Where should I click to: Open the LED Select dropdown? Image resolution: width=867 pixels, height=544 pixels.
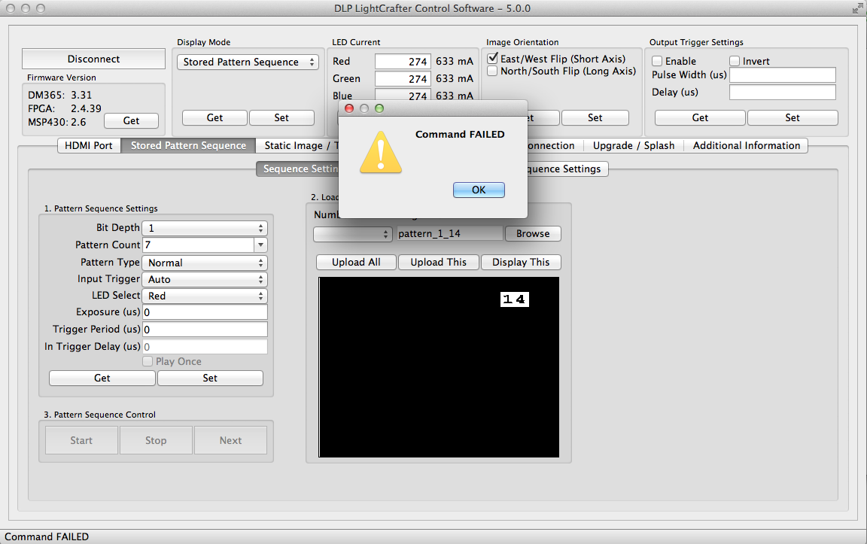pos(205,296)
